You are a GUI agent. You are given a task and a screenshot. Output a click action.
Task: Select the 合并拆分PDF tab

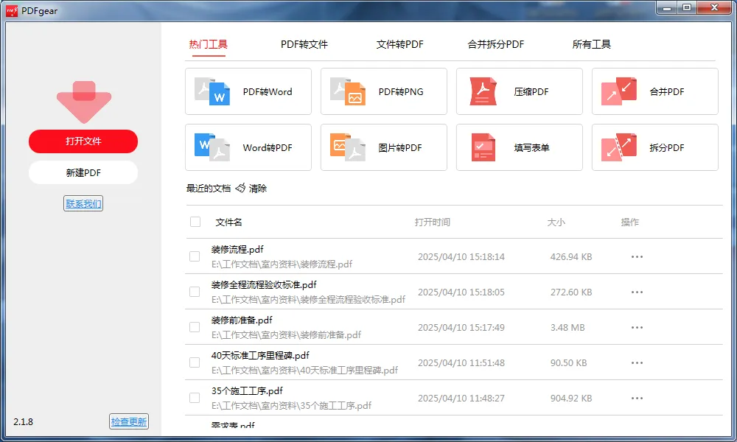495,45
